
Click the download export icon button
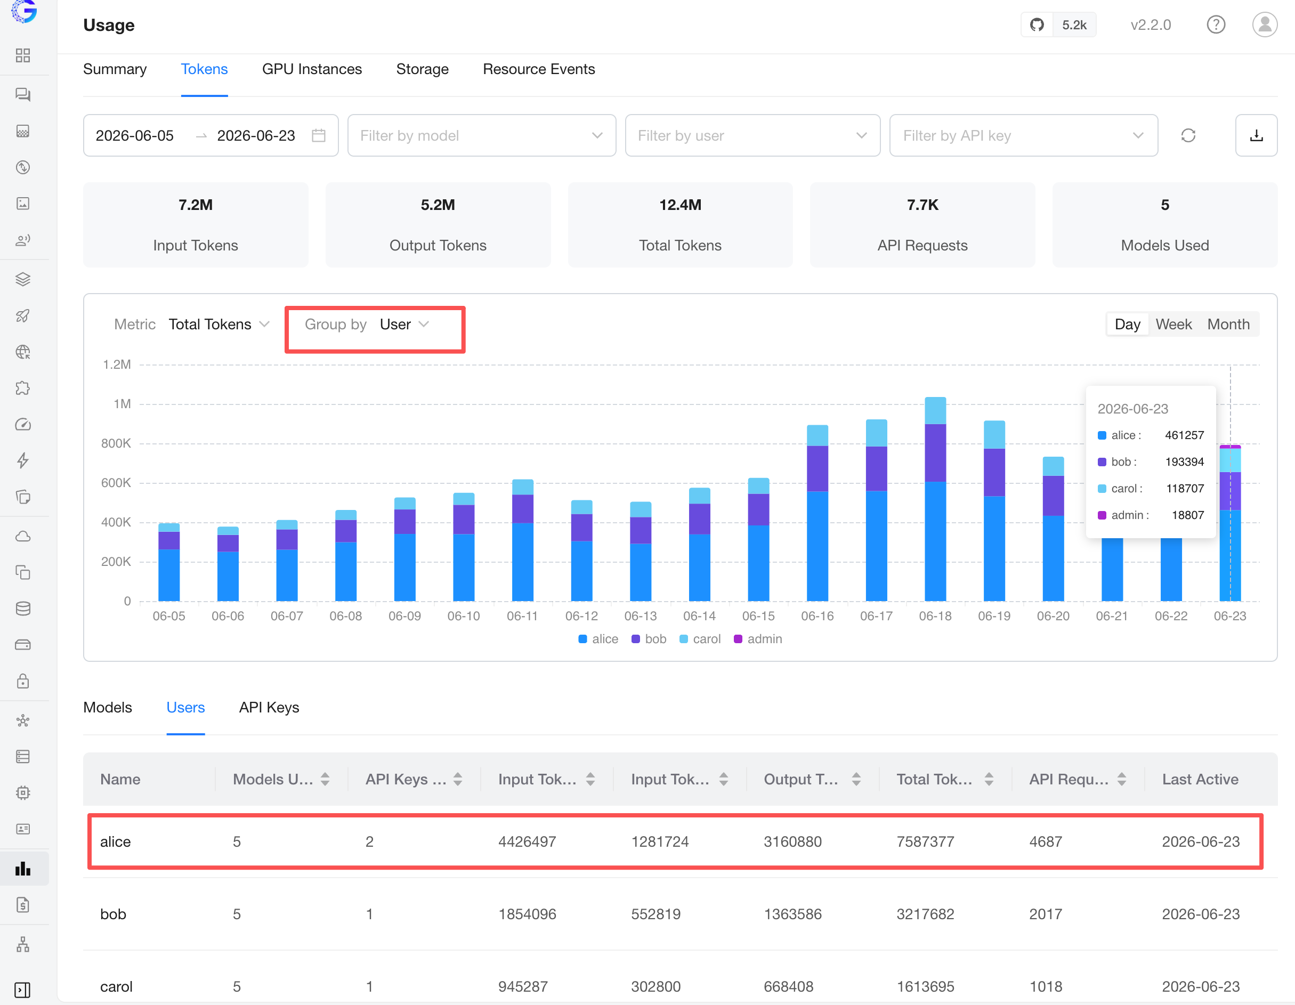coord(1256,136)
